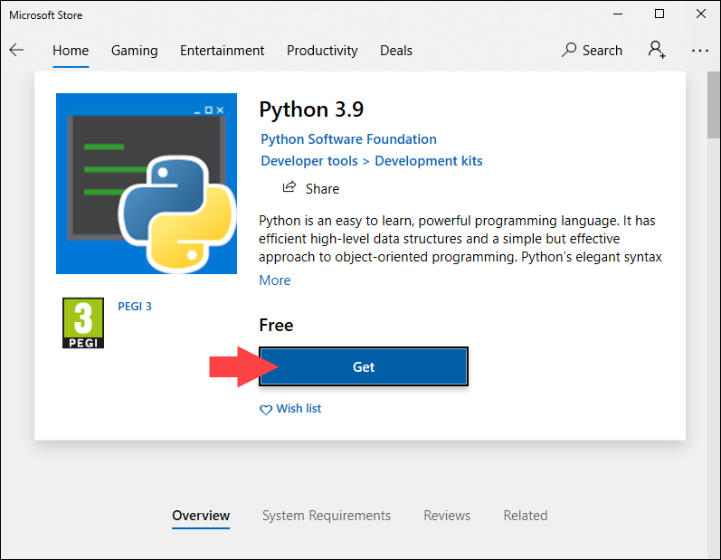Image resolution: width=721 pixels, height=560 pixels.
Task: Open the three-dots more menu
Action: click(700, 51)
